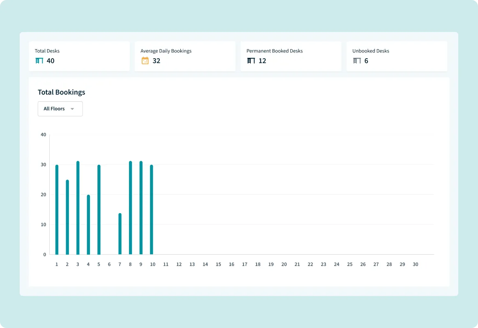478x328 pixels.
Task: Click the Total Bookings heading
Action: tap(61, 92)
